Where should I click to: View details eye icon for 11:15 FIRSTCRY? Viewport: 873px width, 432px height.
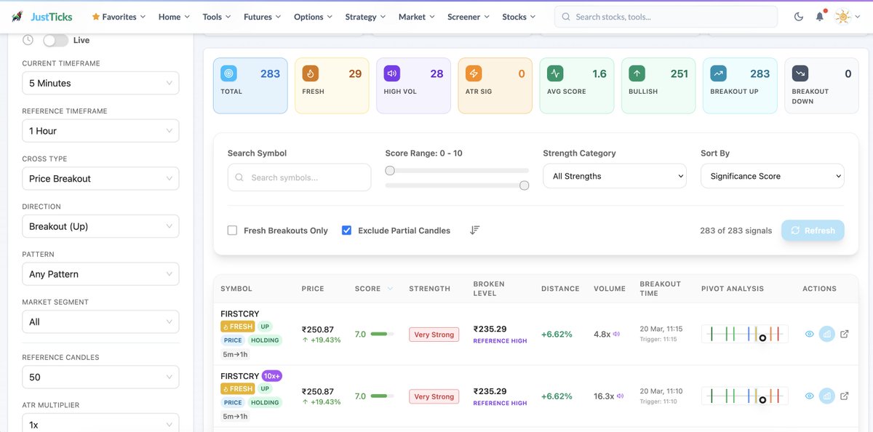coord(809,335)
